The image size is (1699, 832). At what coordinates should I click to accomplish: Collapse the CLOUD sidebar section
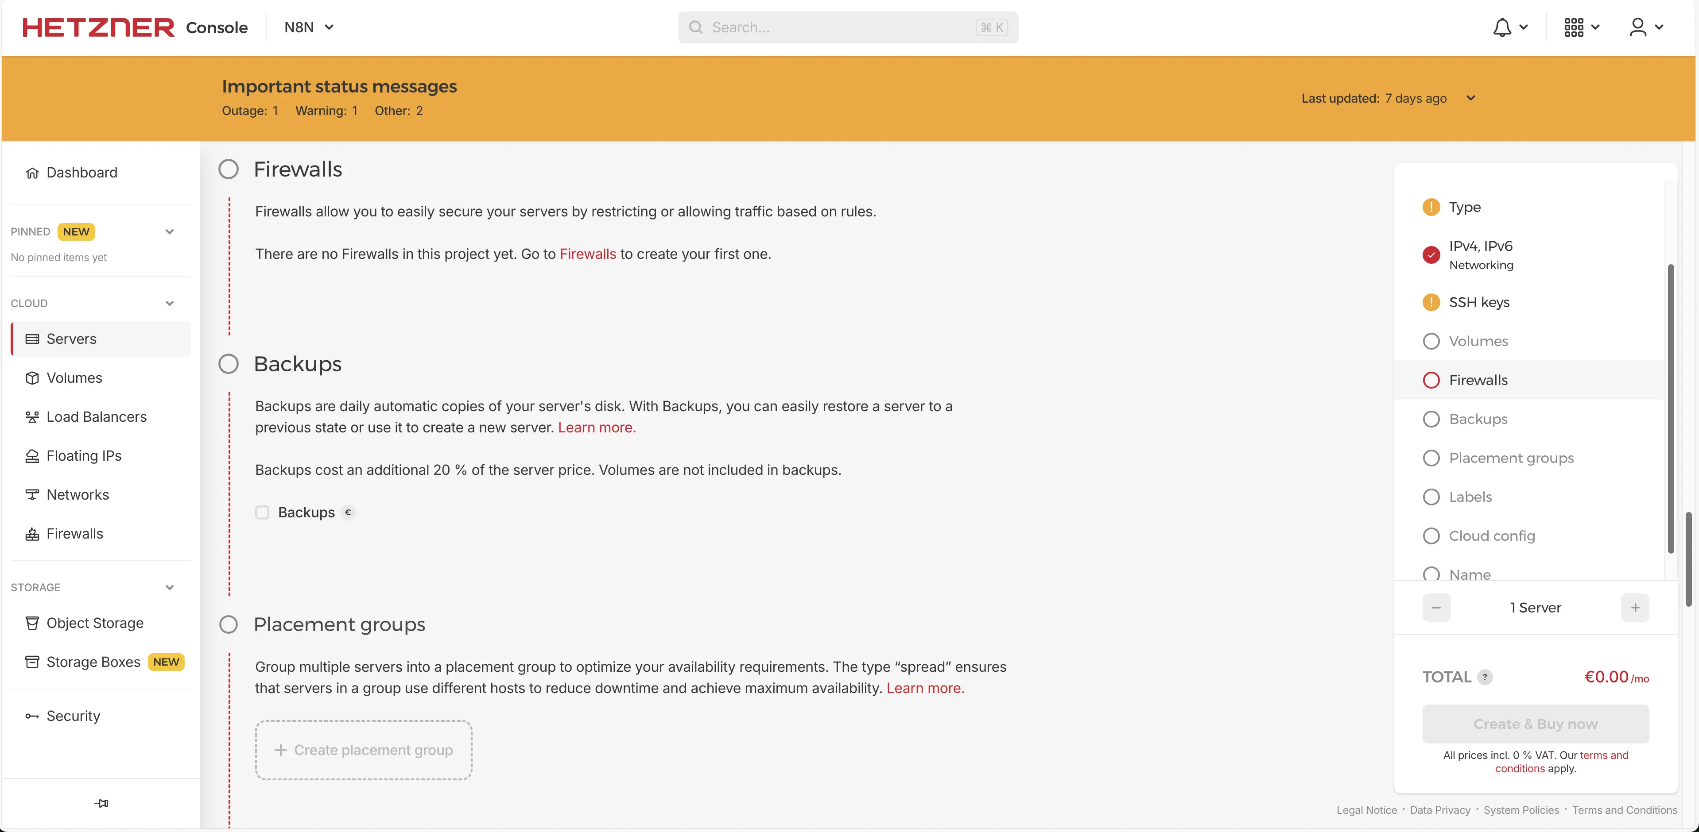pos(170,303)
